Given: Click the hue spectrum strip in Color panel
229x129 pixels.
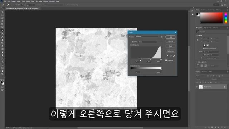Looking at the screenshot, I should [x=226, y=18].
